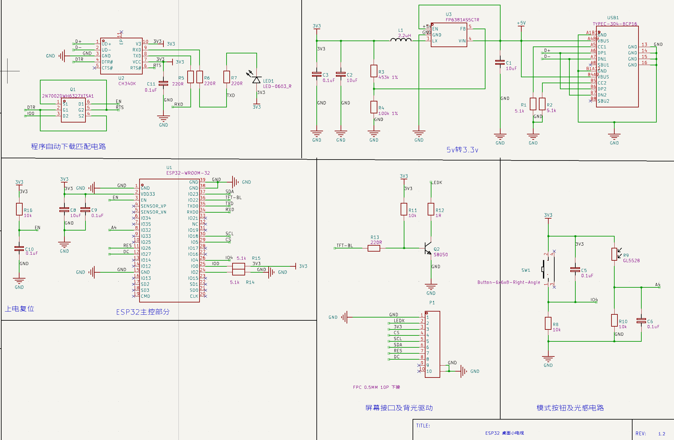Select the Q2 S8050 transistor symbol

[428, 248]
